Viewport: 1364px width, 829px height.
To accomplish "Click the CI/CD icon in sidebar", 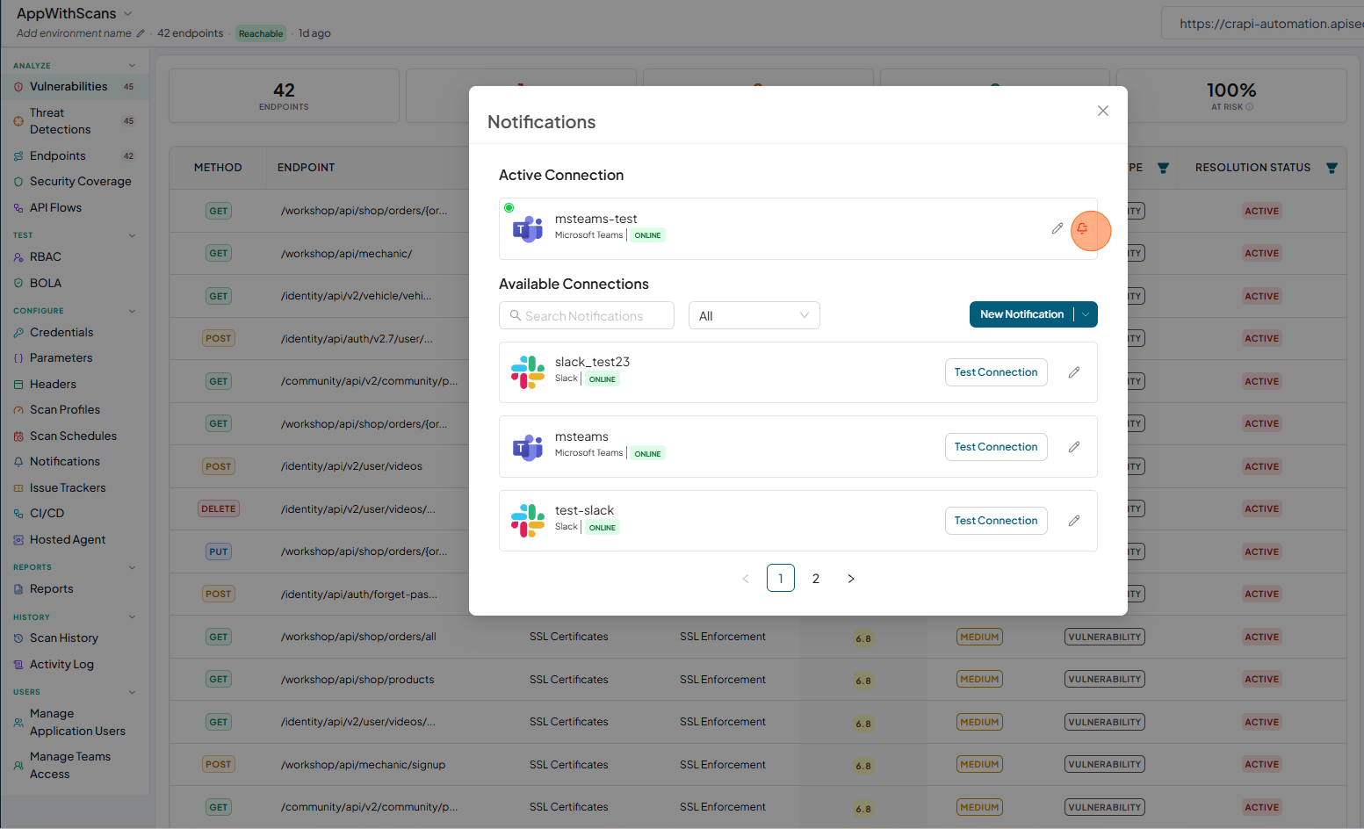I will [x=18, y=514].
